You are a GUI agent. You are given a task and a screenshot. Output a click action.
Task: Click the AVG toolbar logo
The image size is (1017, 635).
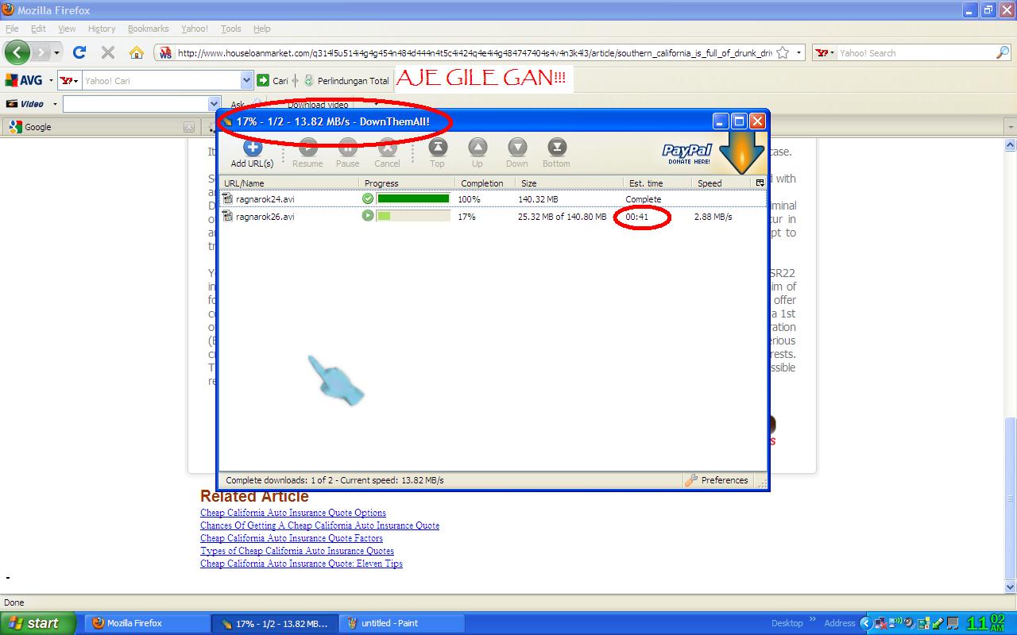(24, 80)
